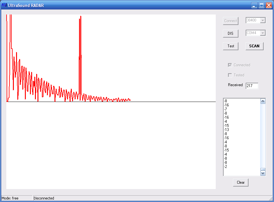Minimize the UltraSound RADAR window
Viewport: 274px width, 202px height.
pyautogui.click(x=254, y=5)
